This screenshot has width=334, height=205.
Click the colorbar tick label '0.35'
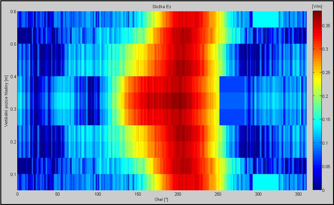pyautogui.click(x=326, y=26)
